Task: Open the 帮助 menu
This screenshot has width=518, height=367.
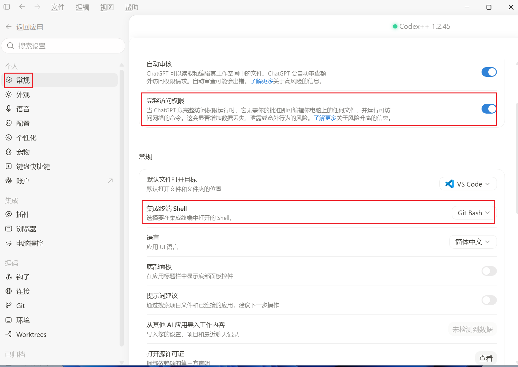Action: (132, 7)
